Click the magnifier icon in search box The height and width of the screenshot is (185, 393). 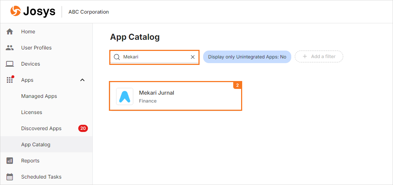pos(116,57)
